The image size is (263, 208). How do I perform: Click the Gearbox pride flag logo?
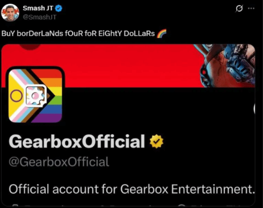(x=35, y=96)
